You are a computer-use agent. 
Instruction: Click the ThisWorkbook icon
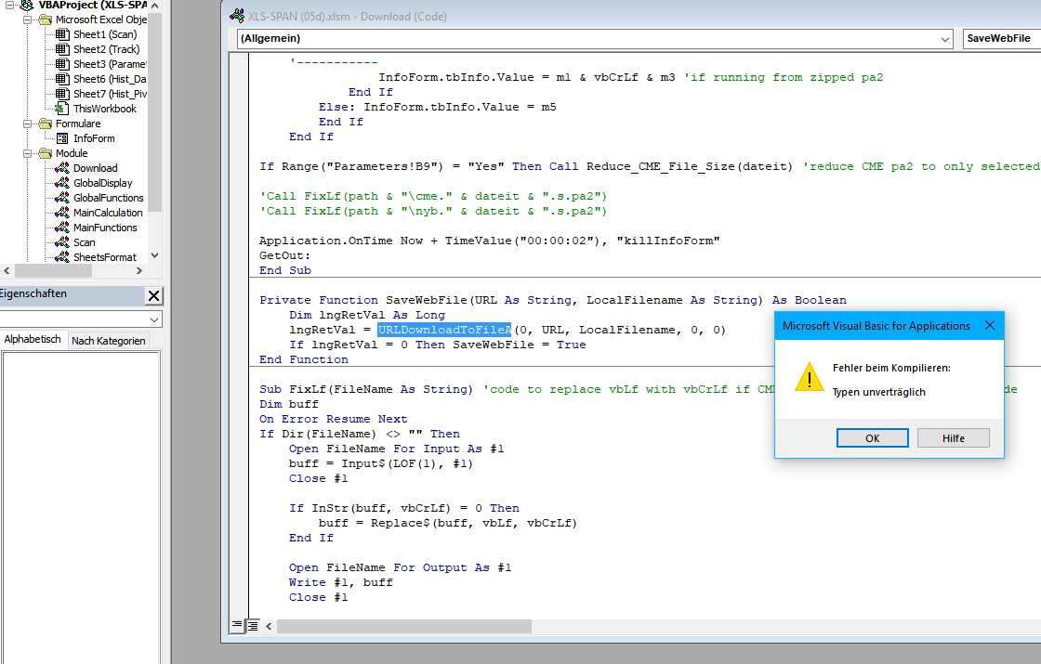click(x=61, y=109)
